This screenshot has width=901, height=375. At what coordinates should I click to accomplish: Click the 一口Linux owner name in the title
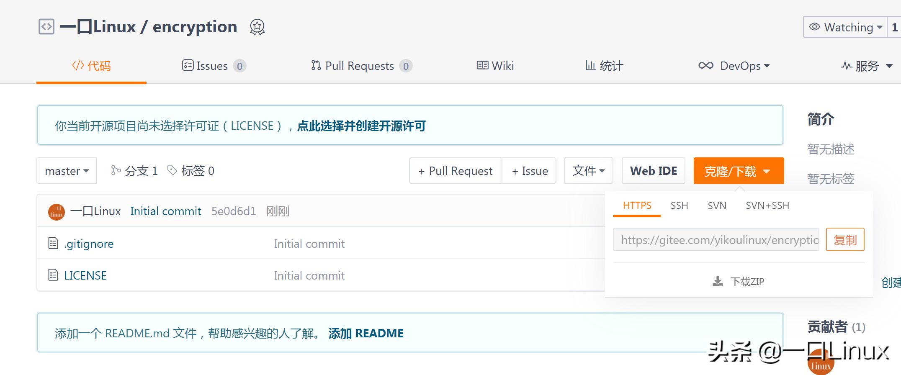pos(98,27)
